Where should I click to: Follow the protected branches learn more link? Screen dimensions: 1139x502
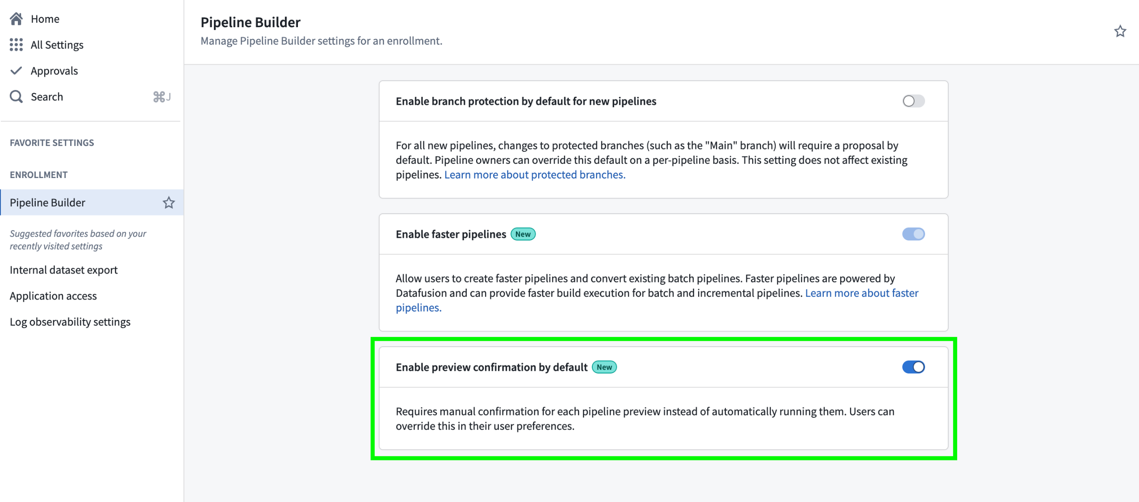coord(535,174)
